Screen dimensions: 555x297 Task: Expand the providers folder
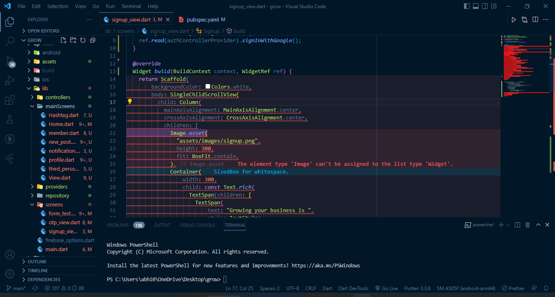coord(59,186)
